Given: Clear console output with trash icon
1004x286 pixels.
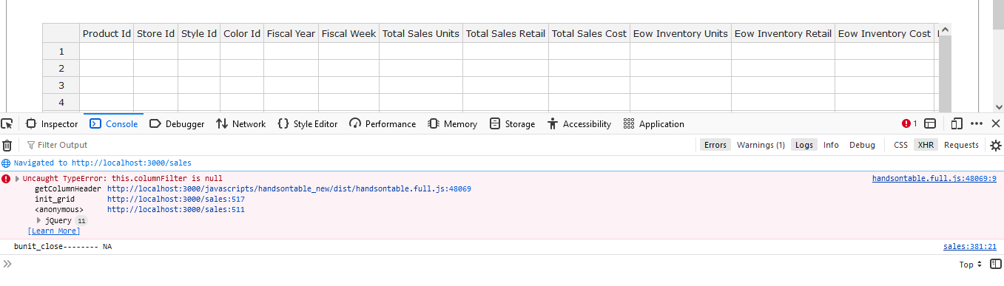Looking at the screenshot, I should pos(7,145).
